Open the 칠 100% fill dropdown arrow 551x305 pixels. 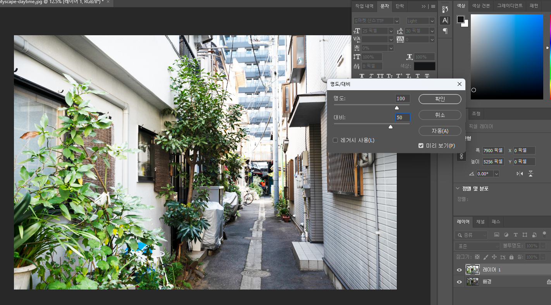(x=543, y=257)
